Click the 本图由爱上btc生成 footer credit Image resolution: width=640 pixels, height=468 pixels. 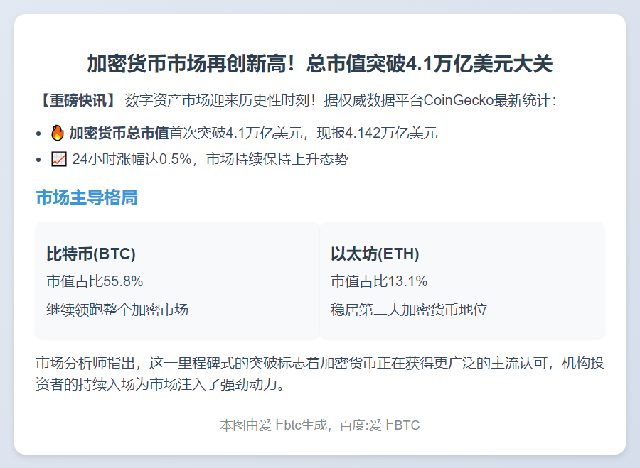[x=275, y=425]
